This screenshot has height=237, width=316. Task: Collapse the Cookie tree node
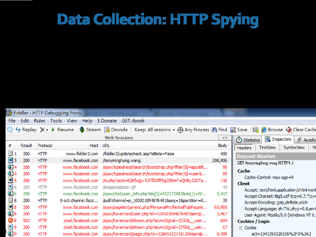point(240,228)
